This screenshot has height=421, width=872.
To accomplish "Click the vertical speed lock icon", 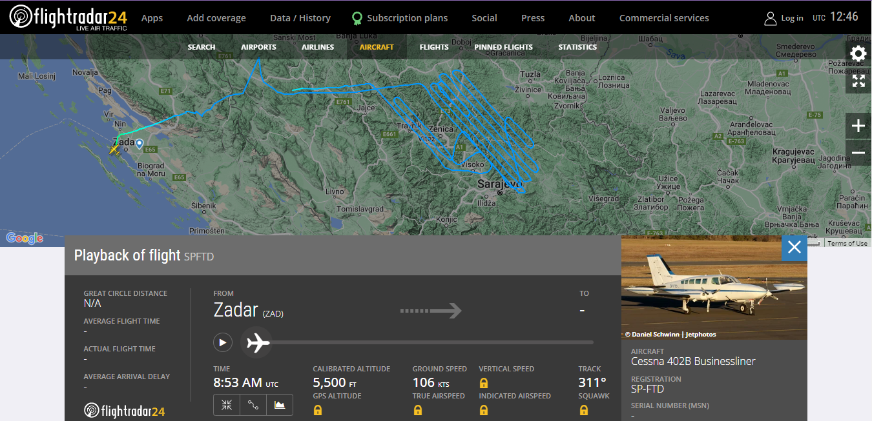I will [x=484, y=383].
